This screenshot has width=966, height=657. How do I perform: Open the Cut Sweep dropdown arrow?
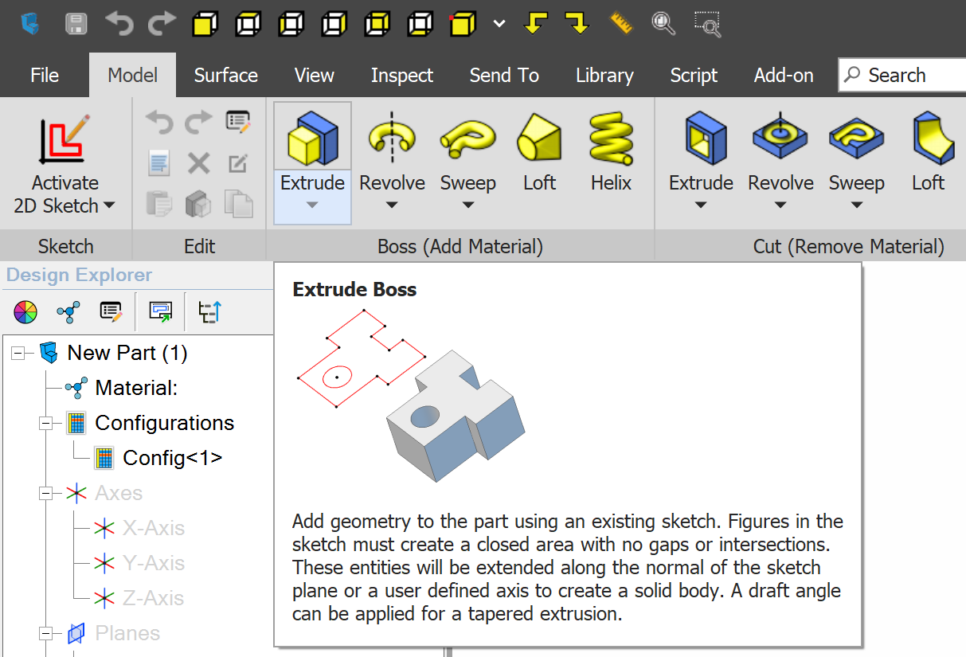pos(857,205)
